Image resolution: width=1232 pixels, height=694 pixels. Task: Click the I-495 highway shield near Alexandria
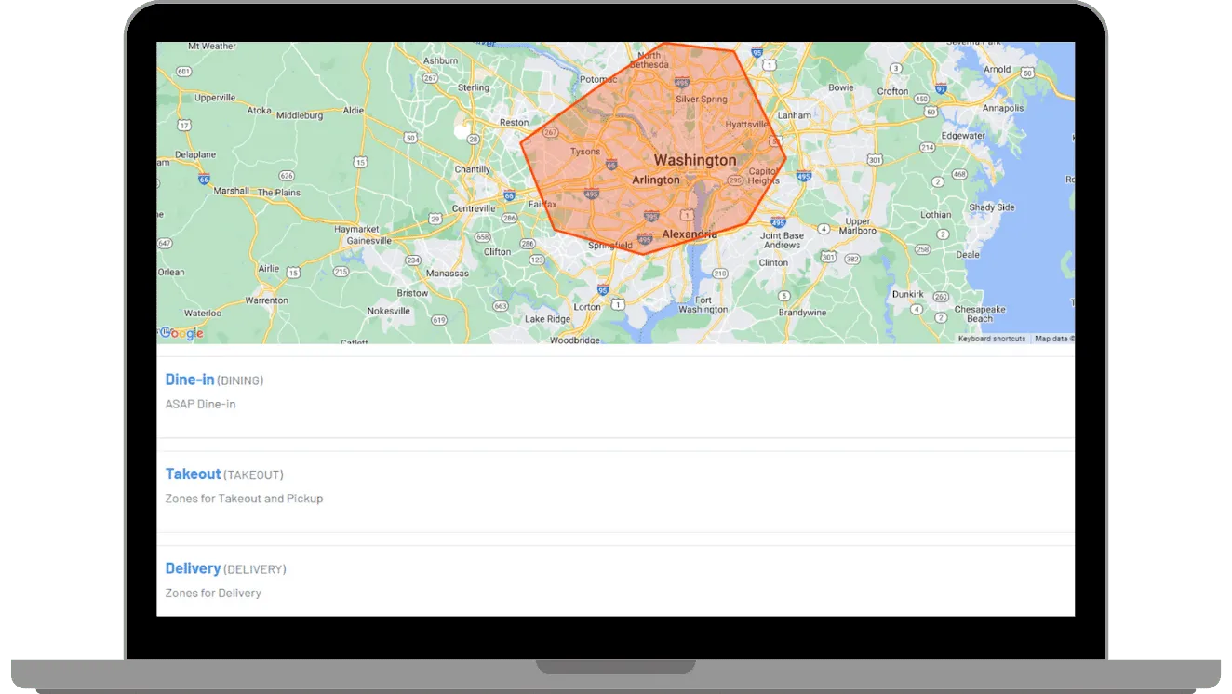[644, 237]
